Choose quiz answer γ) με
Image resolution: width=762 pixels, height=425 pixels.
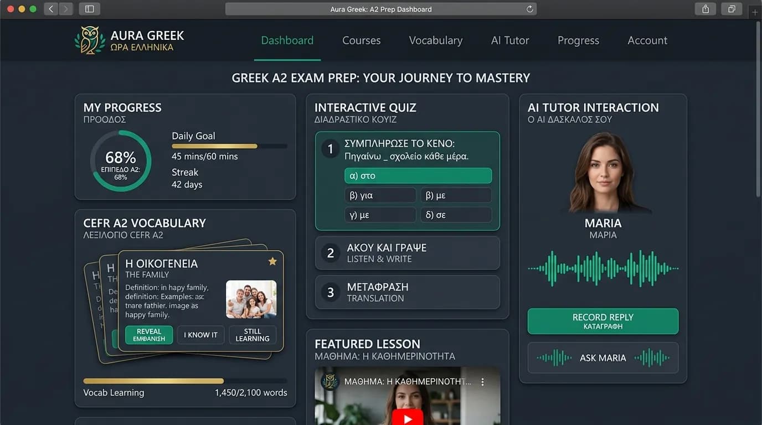380,215
